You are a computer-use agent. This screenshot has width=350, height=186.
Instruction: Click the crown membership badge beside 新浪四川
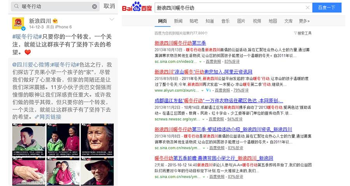(x=55, y=21)
